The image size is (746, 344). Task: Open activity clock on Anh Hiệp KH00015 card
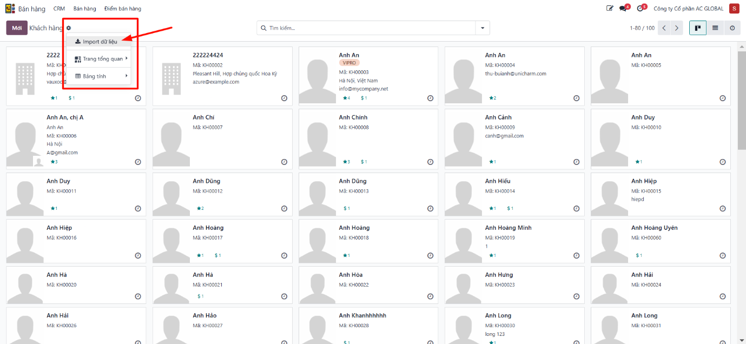tap(722, 208)
